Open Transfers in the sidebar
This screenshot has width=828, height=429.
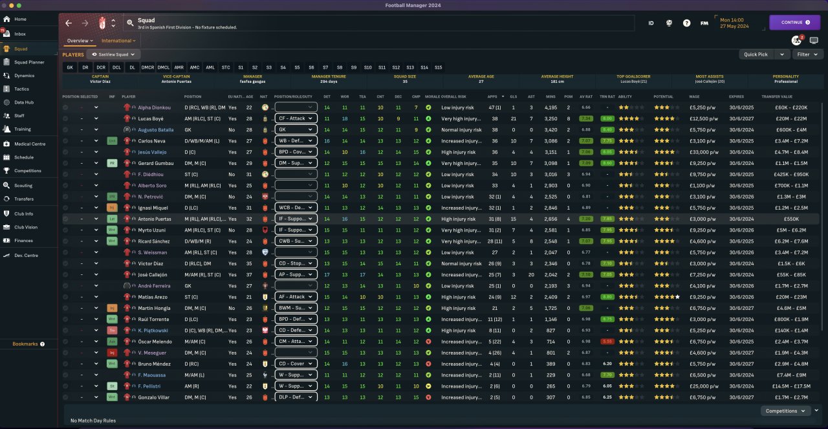click(24, 199)
